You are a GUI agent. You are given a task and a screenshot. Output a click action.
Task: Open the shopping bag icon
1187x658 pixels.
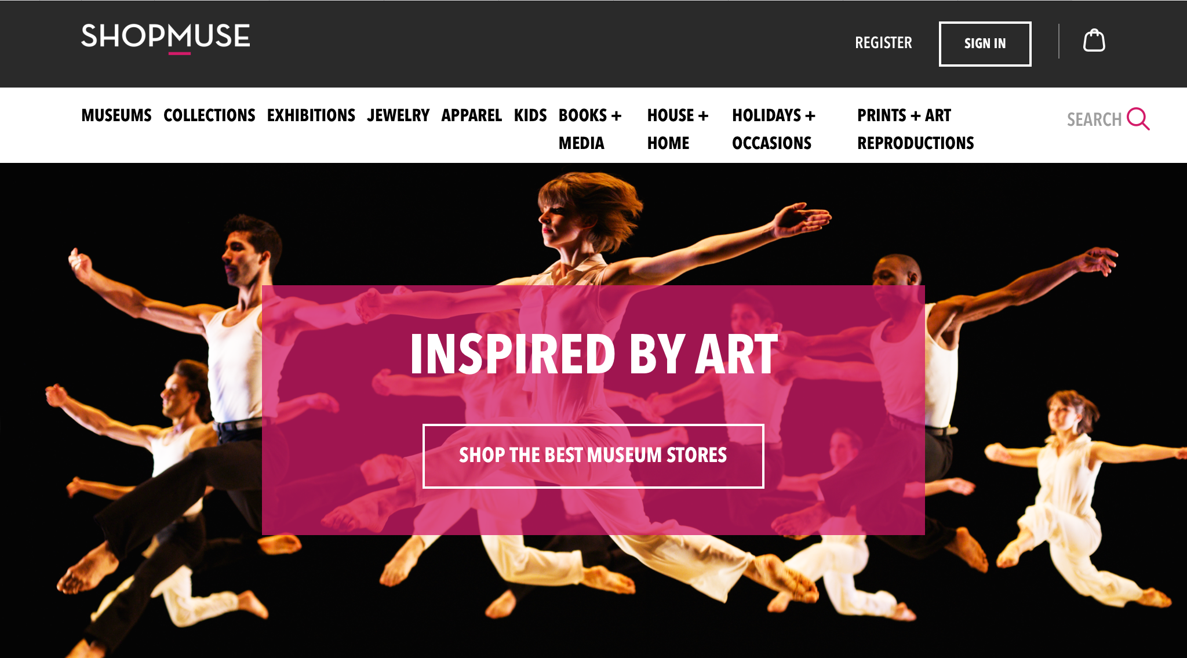(1094, 41)
